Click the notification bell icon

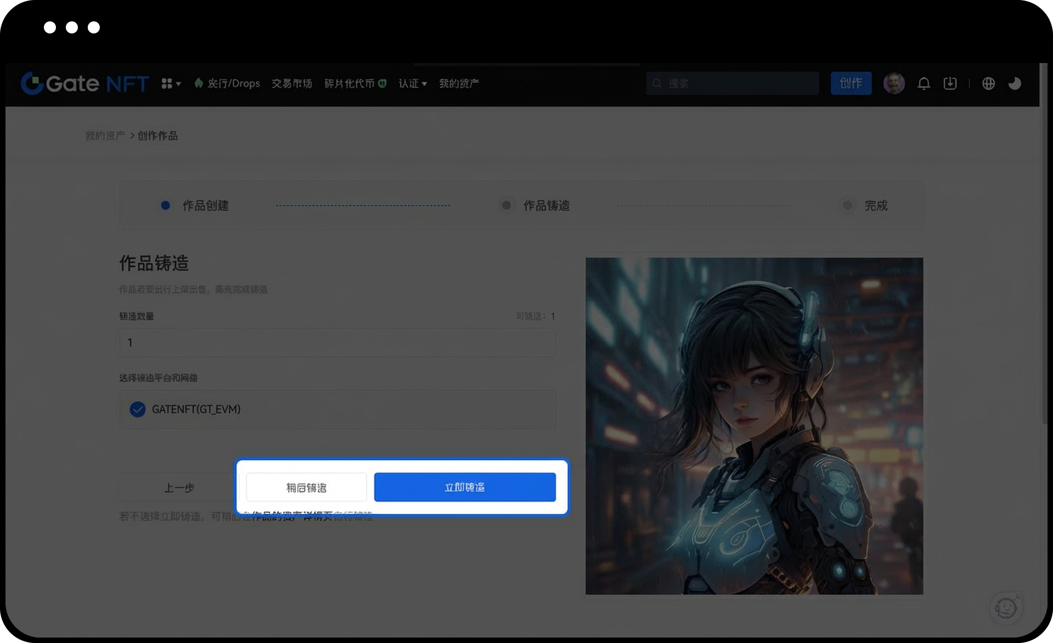pyautogui.click(x=924, y=83)
